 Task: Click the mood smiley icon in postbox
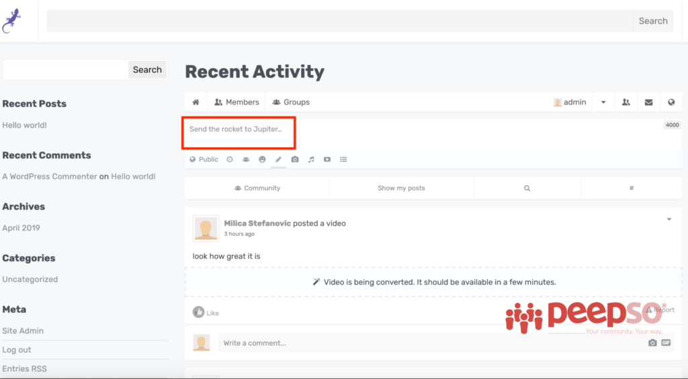pyautogui.click(x=262, y=160)
